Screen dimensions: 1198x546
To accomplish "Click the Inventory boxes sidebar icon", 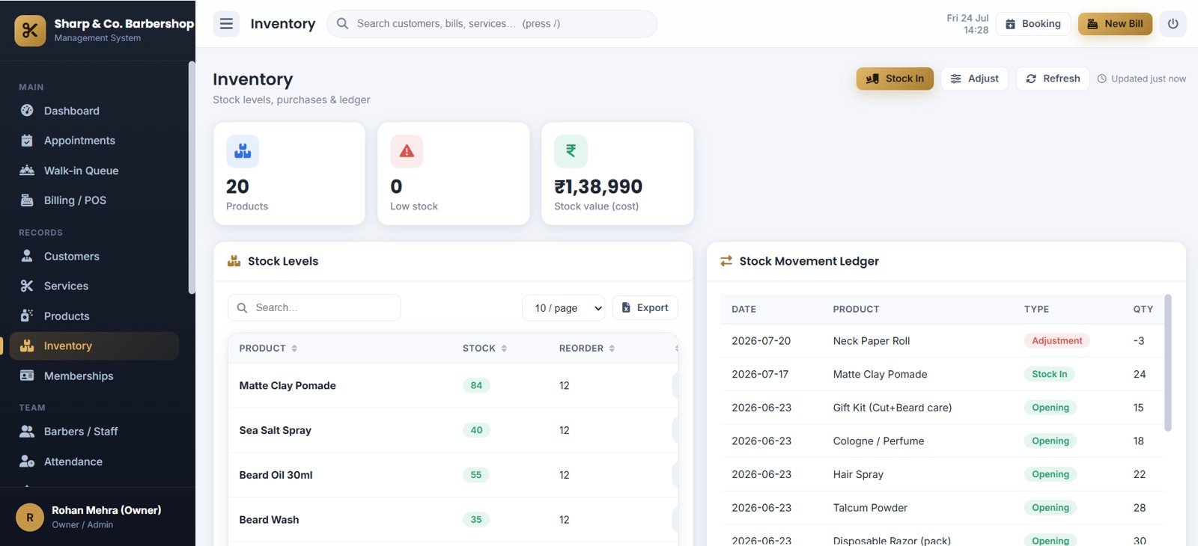I will (x=27, y=346).
